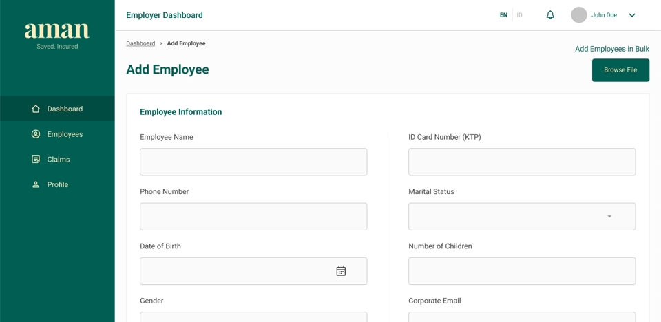Click the Corporate Email field label
This screenshot has width=661, height=322.
(x=434, y=301)
